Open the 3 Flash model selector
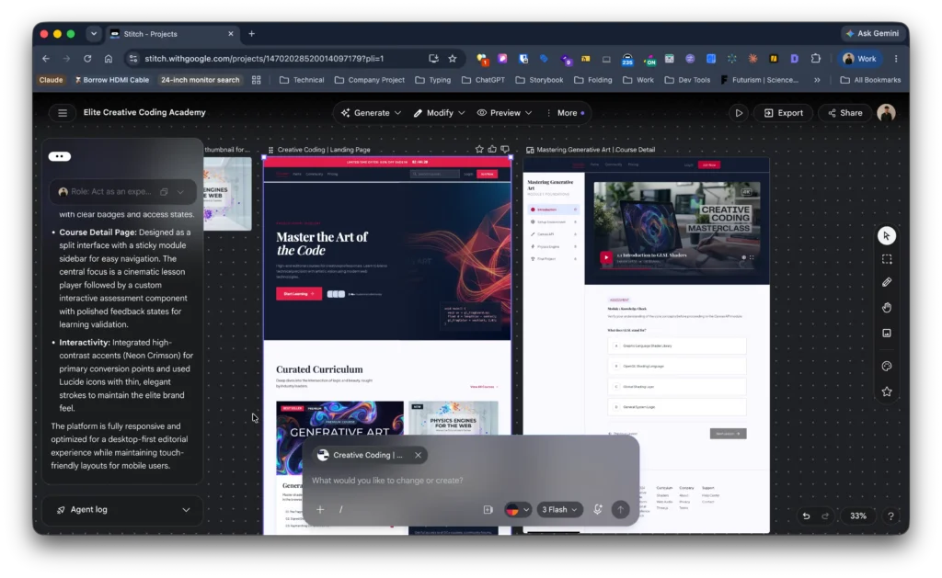 tap(559, 510)
